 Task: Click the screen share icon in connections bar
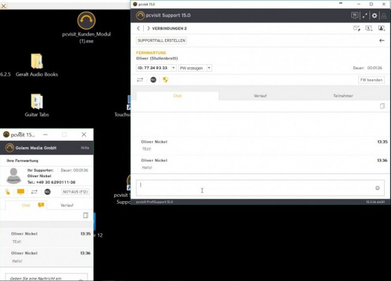[369, 28]
